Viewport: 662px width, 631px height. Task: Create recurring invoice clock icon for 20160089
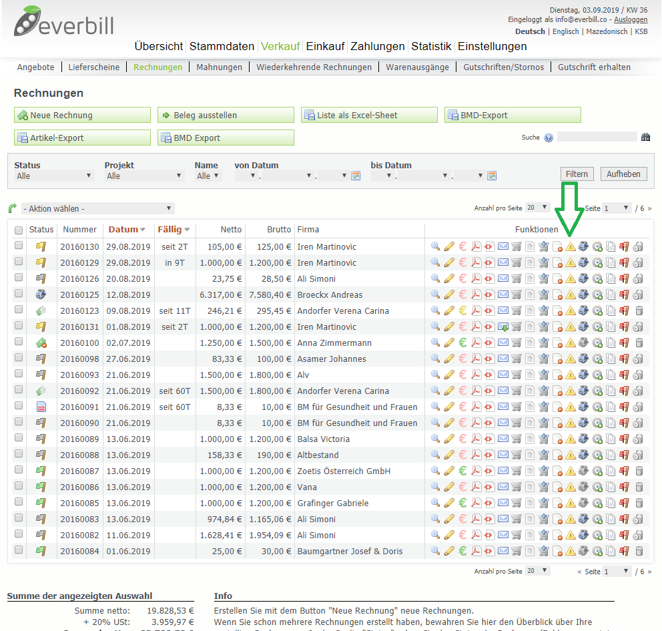coord(597,439)
